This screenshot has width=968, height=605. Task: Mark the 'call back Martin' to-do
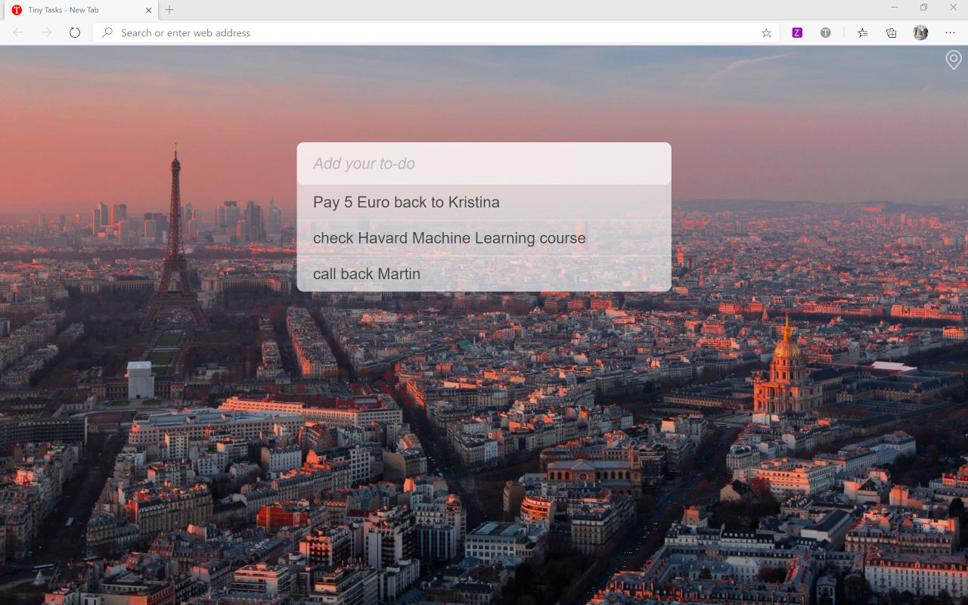click(367, 274)
